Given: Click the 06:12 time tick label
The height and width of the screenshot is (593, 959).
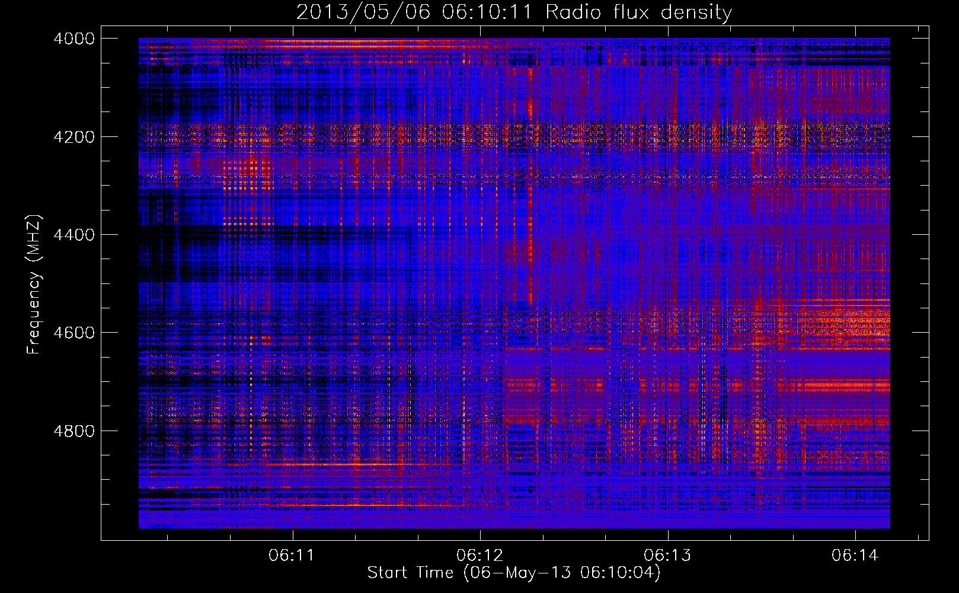Looking at the screenshot, I should [480, 556].
